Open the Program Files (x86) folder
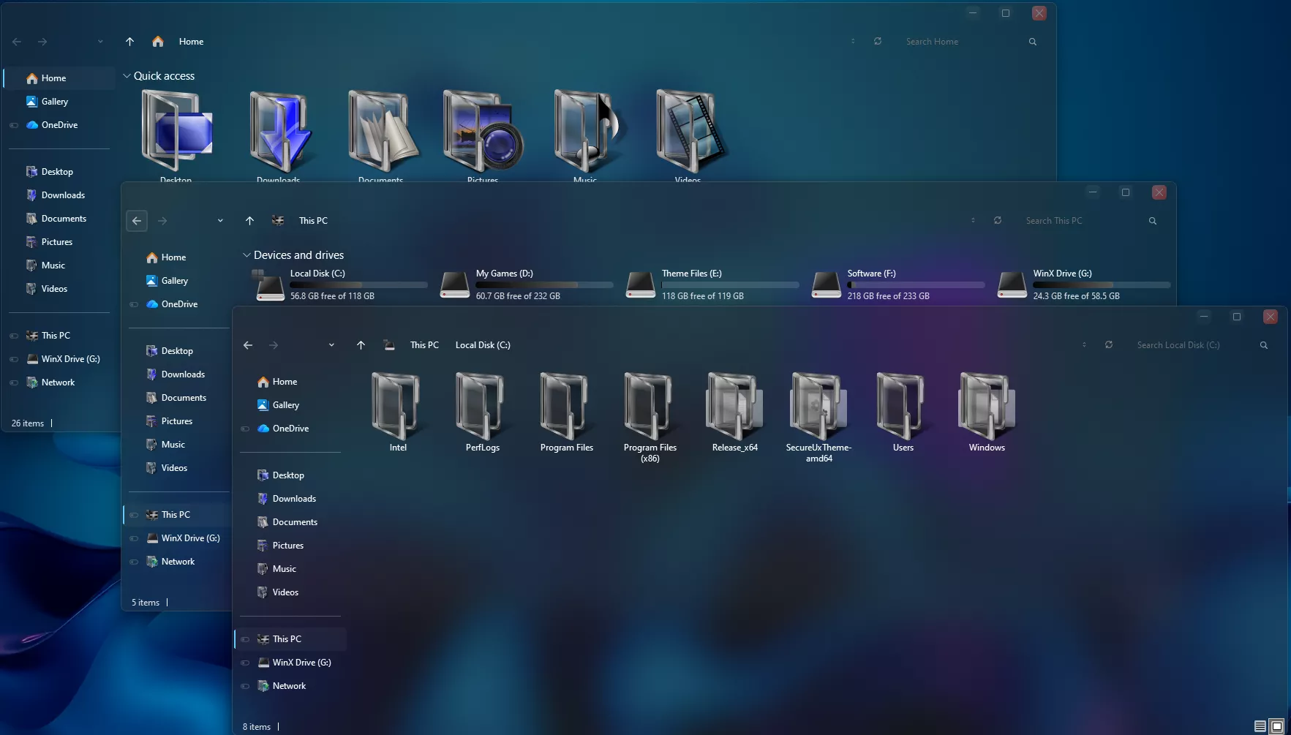This screenshot has width=1291, height=735. click(x=650, y=410)
